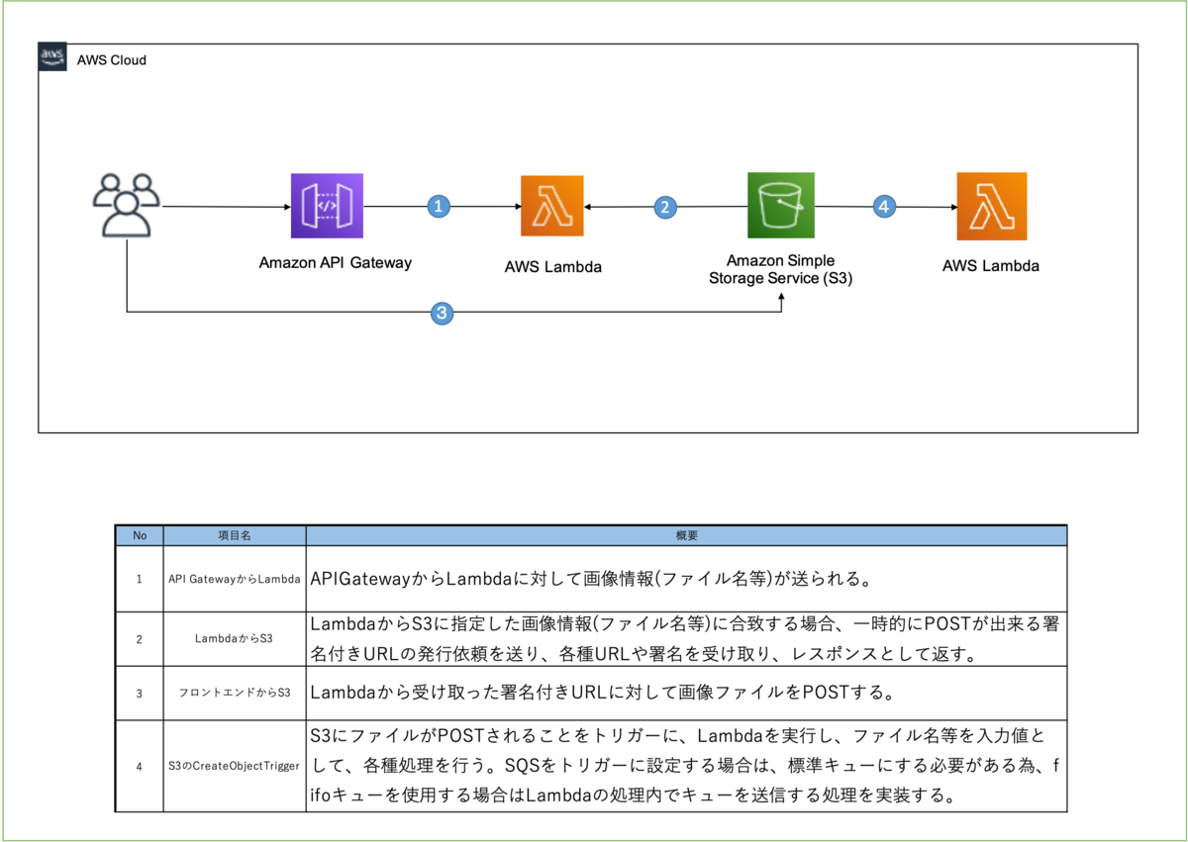Click the far-right "AWS Lambda" caption

pyautogui.click(x=991, y=266)
